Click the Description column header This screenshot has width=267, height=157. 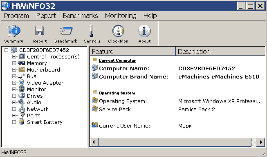(x=220, y=52)
